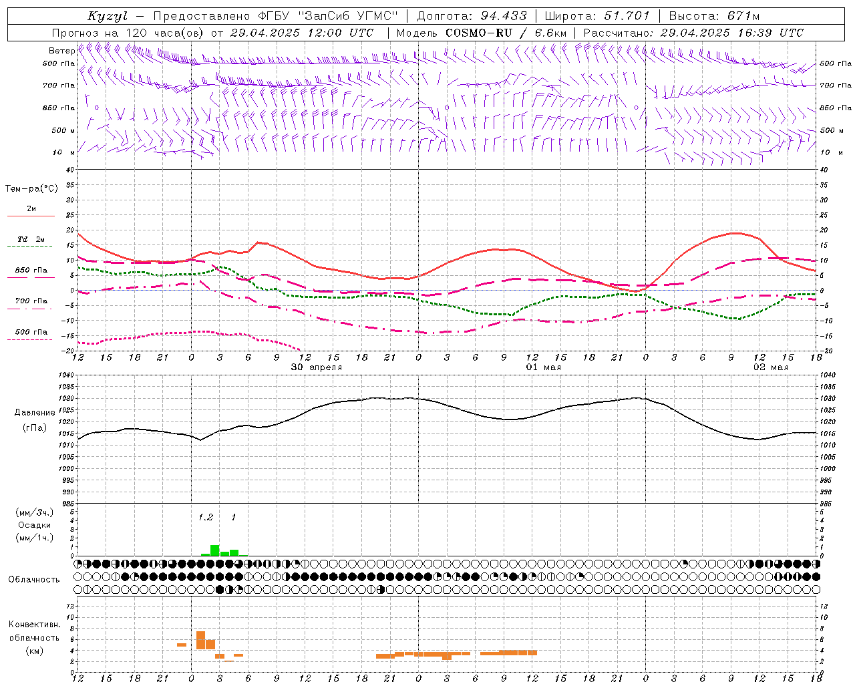Click the Прогноз на 120 часа(ов) text
Screen dimensions: 855x684
(128, 33)
